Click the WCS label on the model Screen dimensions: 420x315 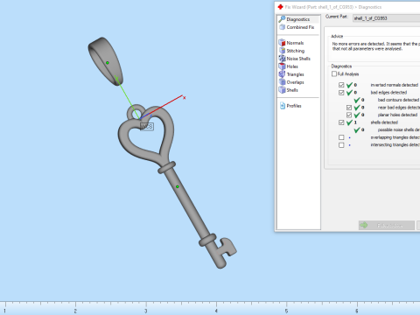(x=147, y=127)
